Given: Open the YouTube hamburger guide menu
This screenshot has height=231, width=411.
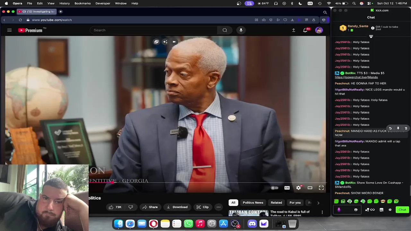Looking at the screenshot, I should [x=9, y=30].
